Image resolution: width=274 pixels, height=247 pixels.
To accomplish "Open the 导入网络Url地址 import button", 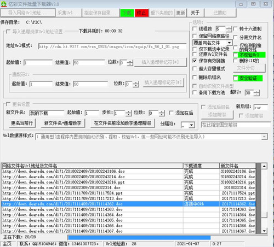I will click(x=28, y=13).
